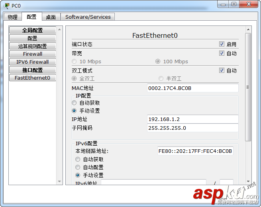
Task: Select the 半双工 radio option
Action: 161,78
